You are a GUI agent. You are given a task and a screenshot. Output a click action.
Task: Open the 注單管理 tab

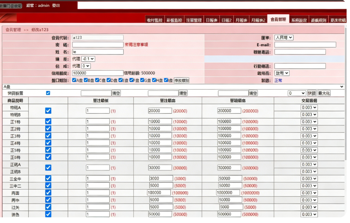point(194,20)
